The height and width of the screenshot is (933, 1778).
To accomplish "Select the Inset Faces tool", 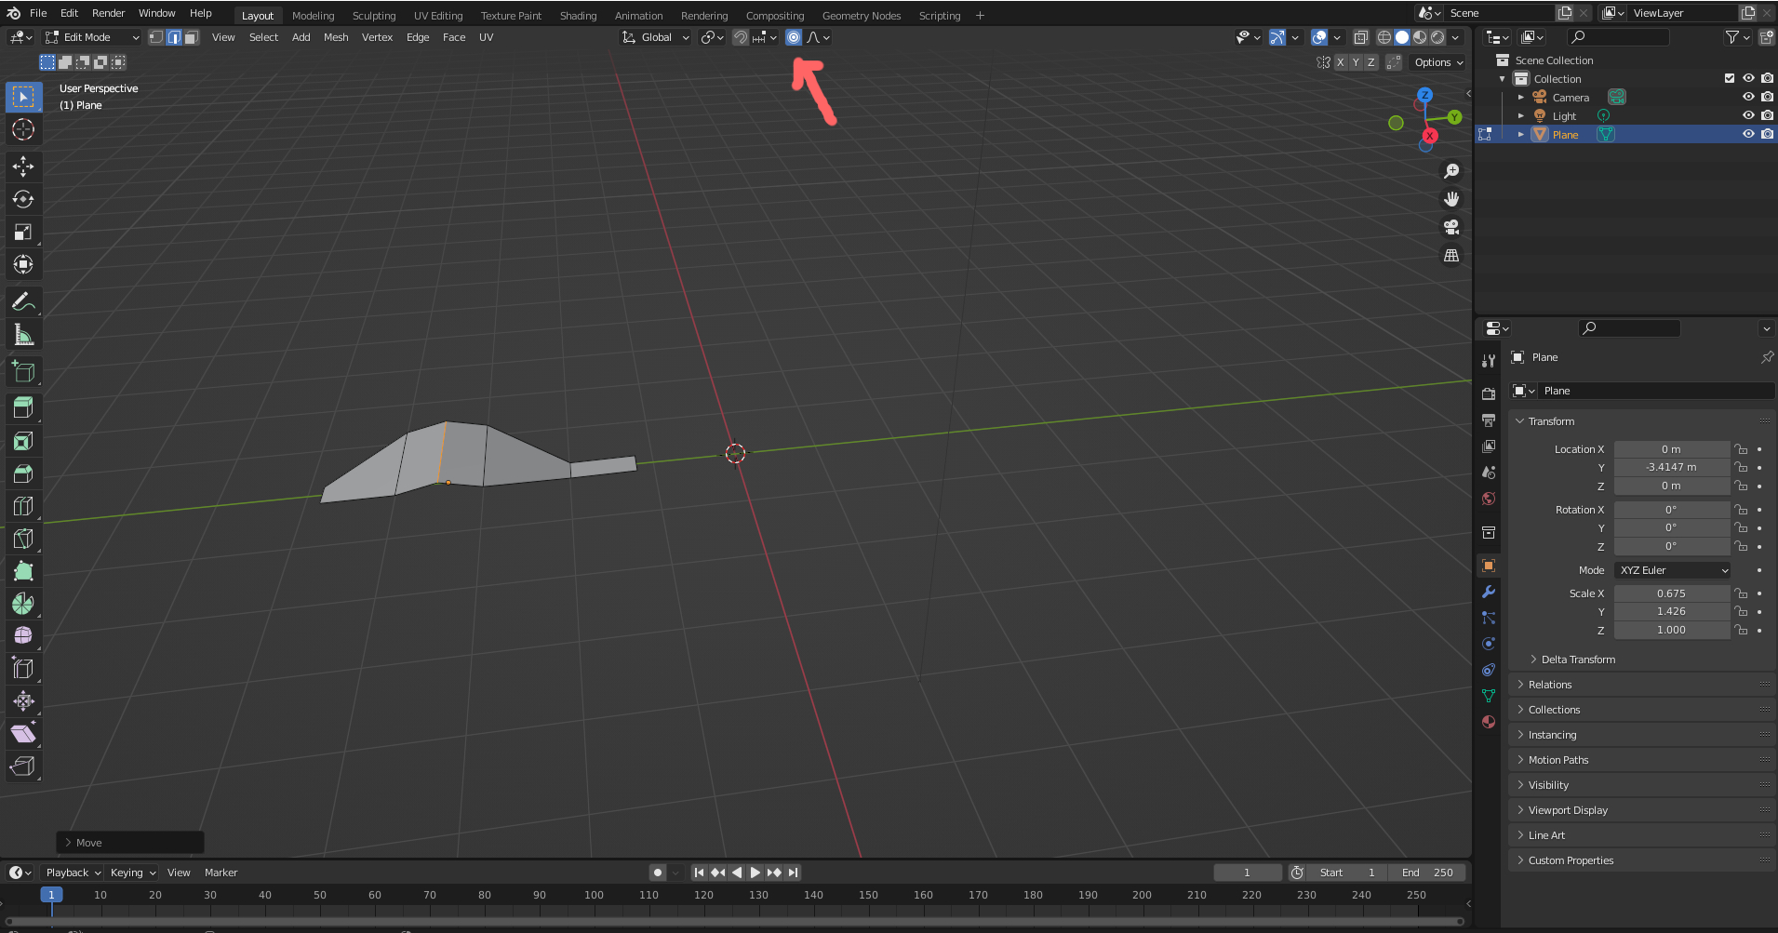I will click(x=23, y=441).
